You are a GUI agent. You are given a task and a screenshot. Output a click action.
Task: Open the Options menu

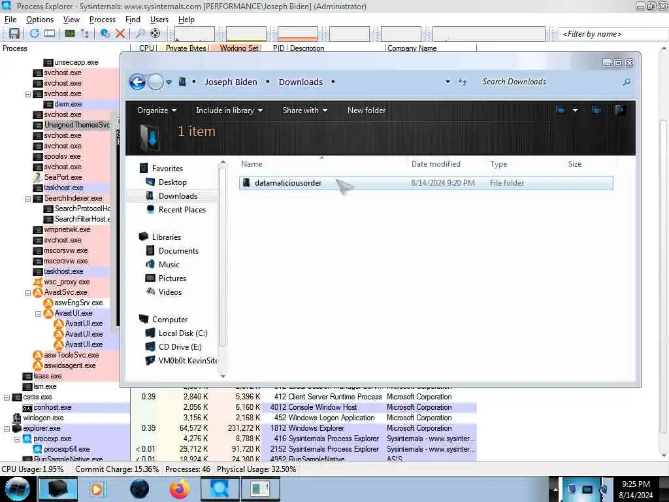coord(40,20)
